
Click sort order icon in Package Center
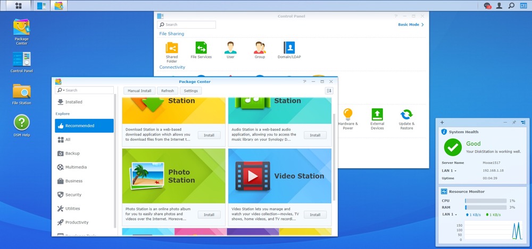pos(329,90)
